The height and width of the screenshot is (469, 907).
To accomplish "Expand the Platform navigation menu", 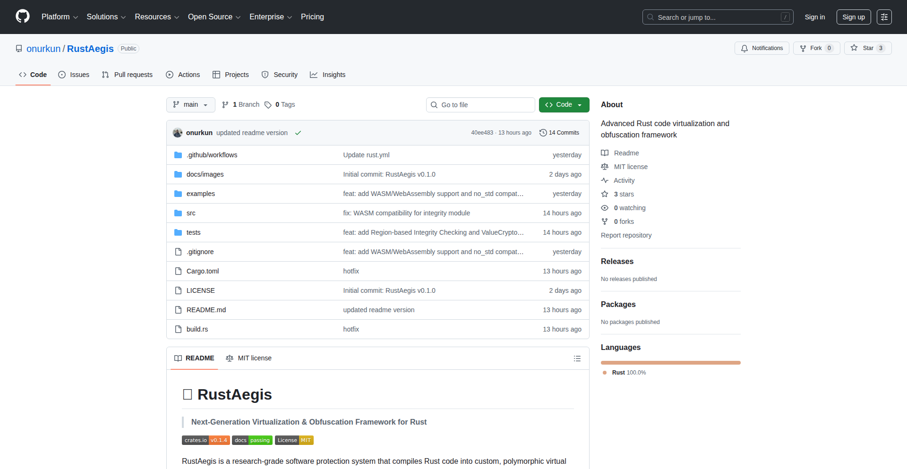I will tap(60, 17).
